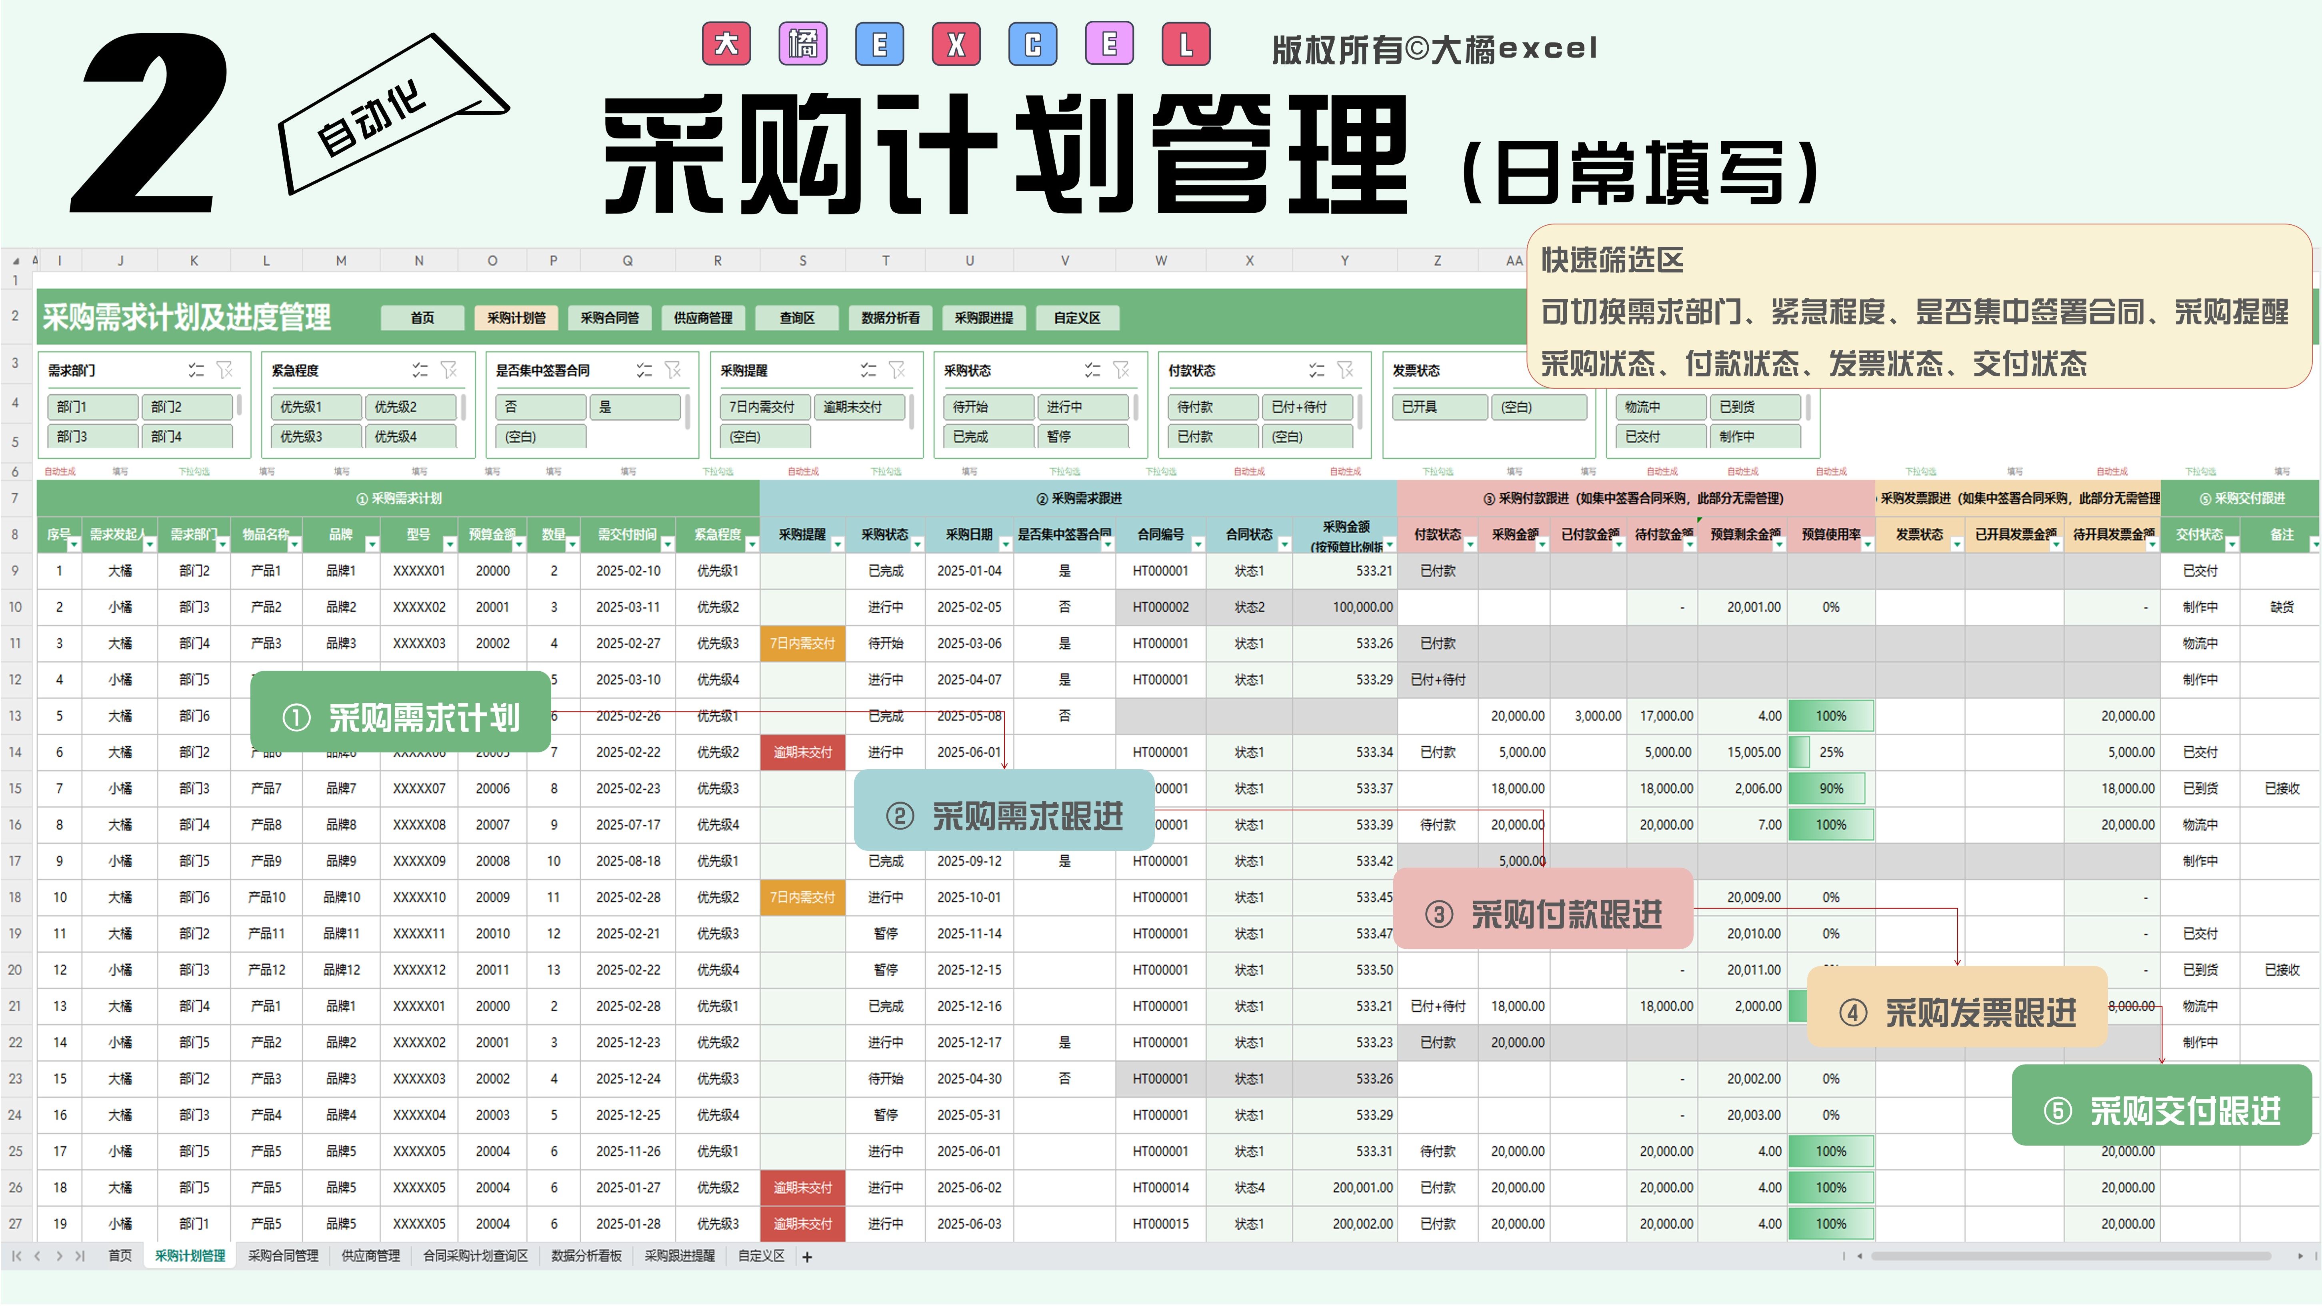Click the 首页 navigation button
The image size is (2322, 1306).
pos(422,317)
